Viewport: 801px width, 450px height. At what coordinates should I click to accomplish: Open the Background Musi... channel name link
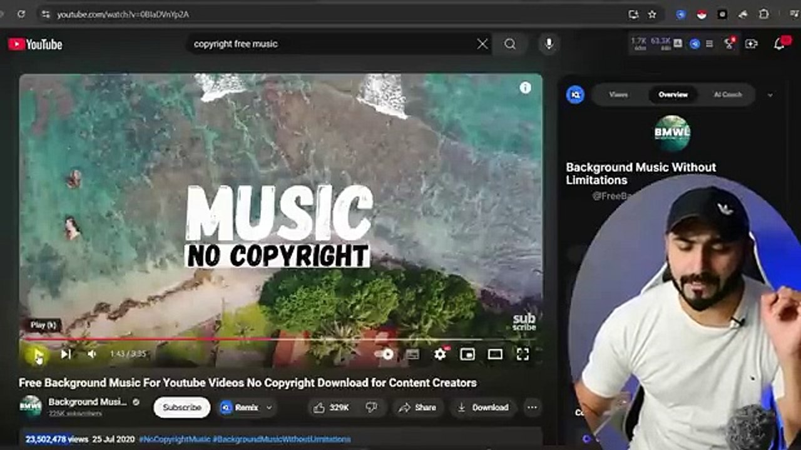coord(88,402)
